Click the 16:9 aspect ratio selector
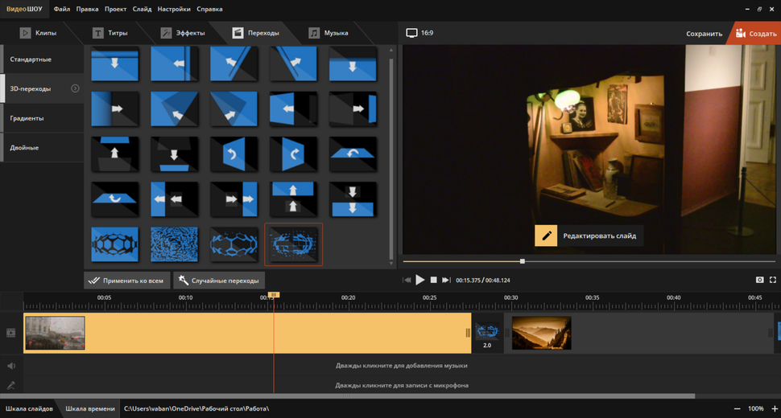The height and width of the screenshot is (418, 781). click(419, 33)
